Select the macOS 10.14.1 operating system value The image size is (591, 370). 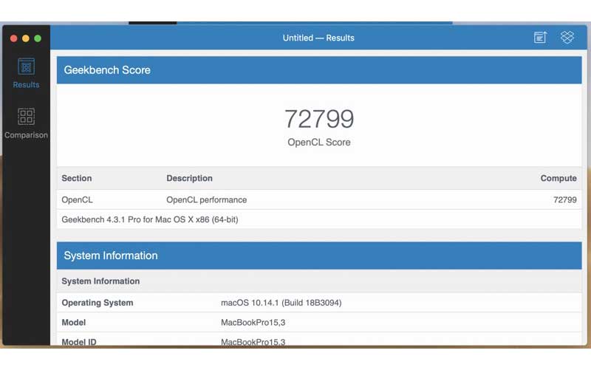point(281,303)
